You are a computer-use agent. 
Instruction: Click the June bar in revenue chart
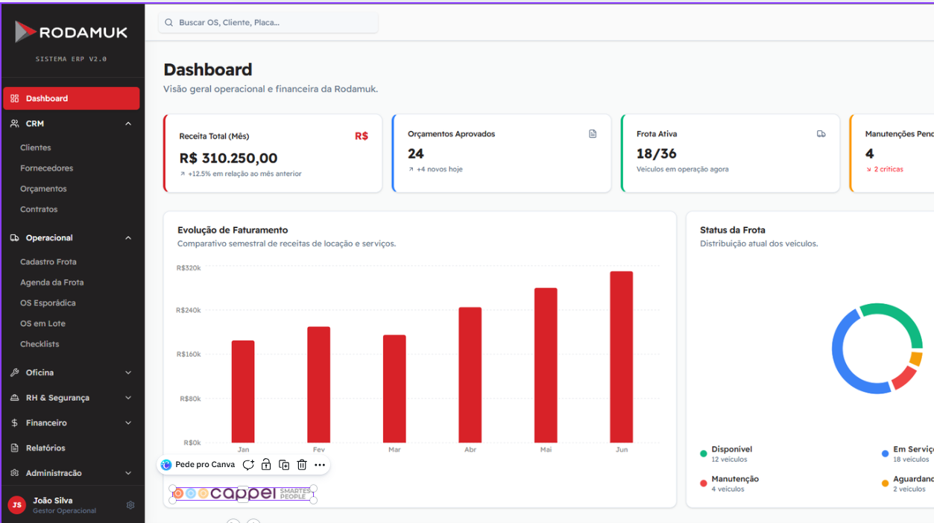click(x=621, y=357)
